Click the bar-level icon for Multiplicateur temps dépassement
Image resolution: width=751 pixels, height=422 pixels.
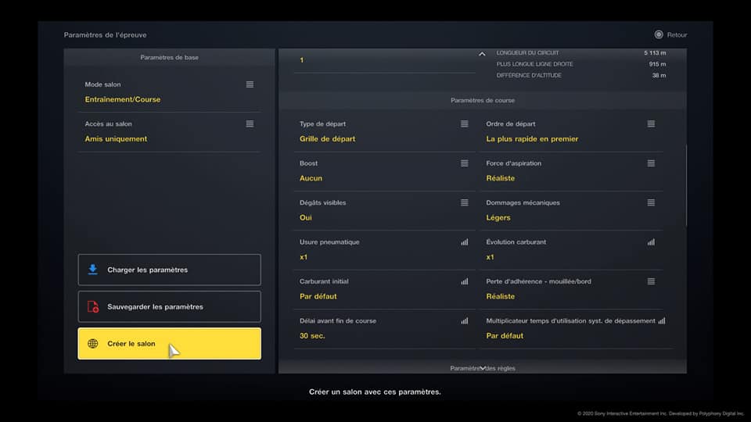tap(662, 320)
